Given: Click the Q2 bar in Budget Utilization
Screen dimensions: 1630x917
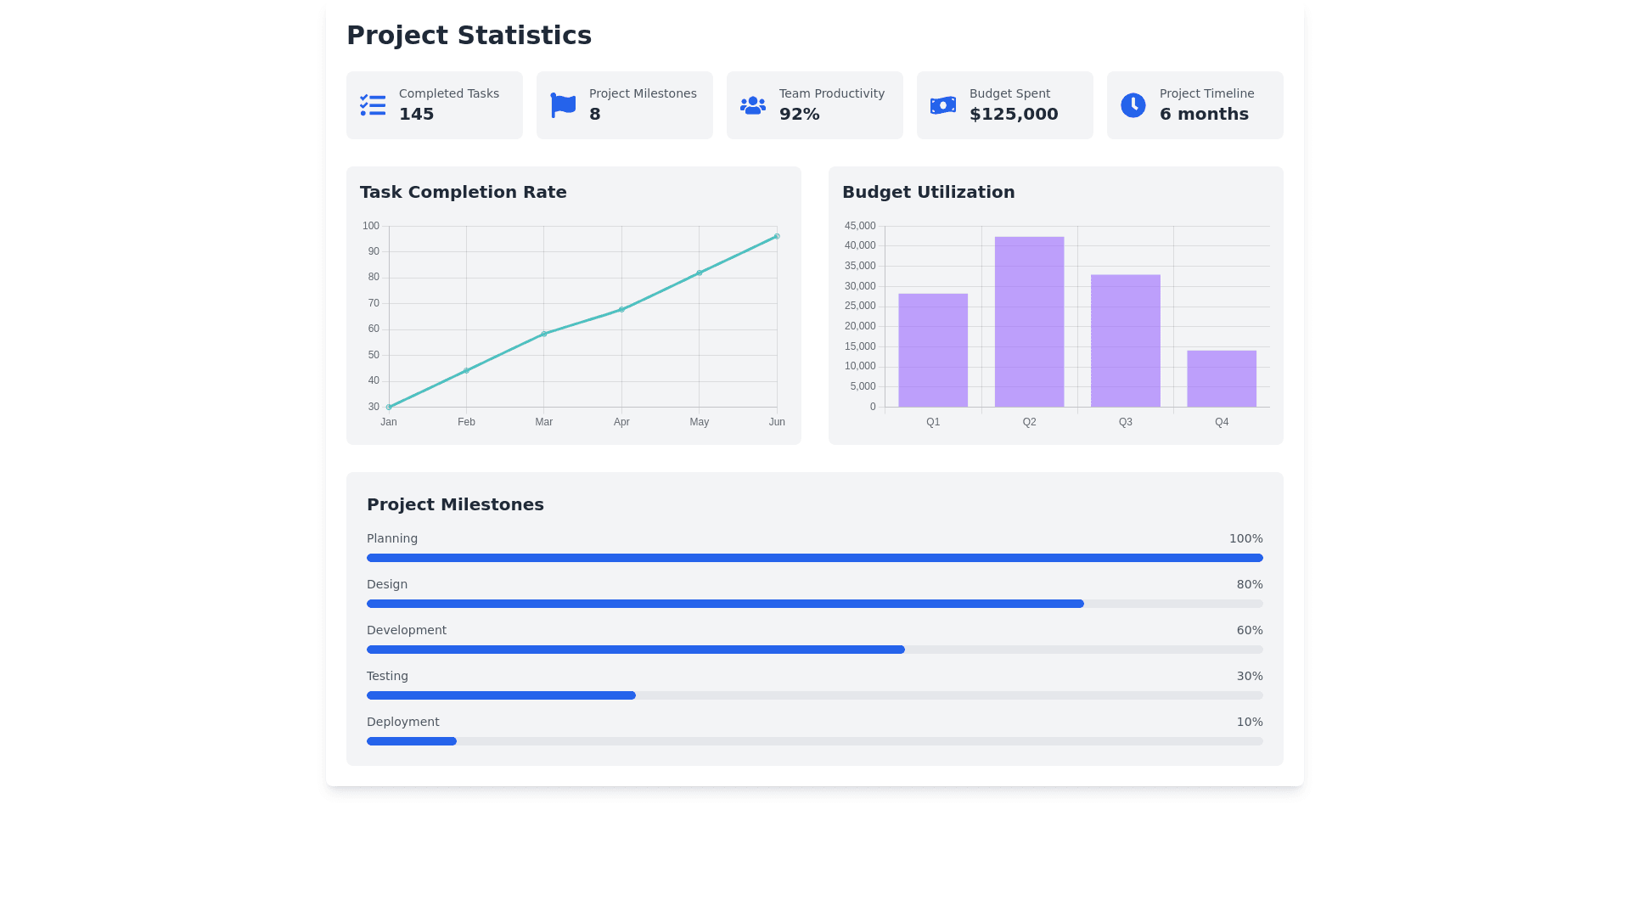Looking at the screenshot, I should click(x=1029, y=322).
